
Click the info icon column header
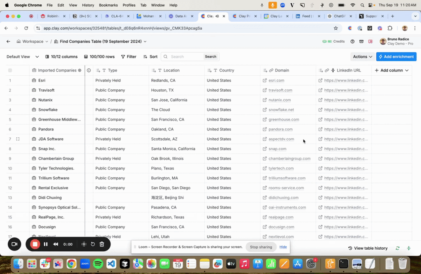click(89, 70)
